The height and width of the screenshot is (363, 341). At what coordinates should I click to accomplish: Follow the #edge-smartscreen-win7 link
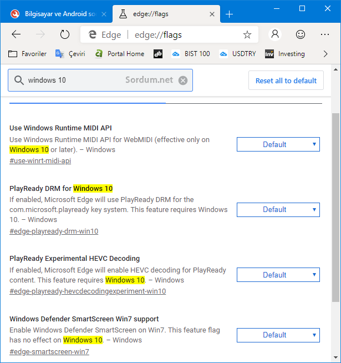pyautogui.click(x=49, y=352)
